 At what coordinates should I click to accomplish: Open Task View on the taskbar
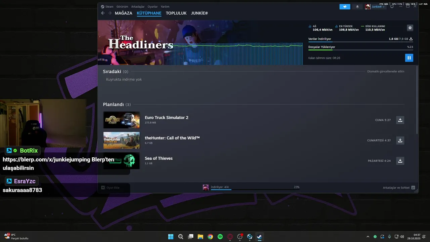(190, 237)
